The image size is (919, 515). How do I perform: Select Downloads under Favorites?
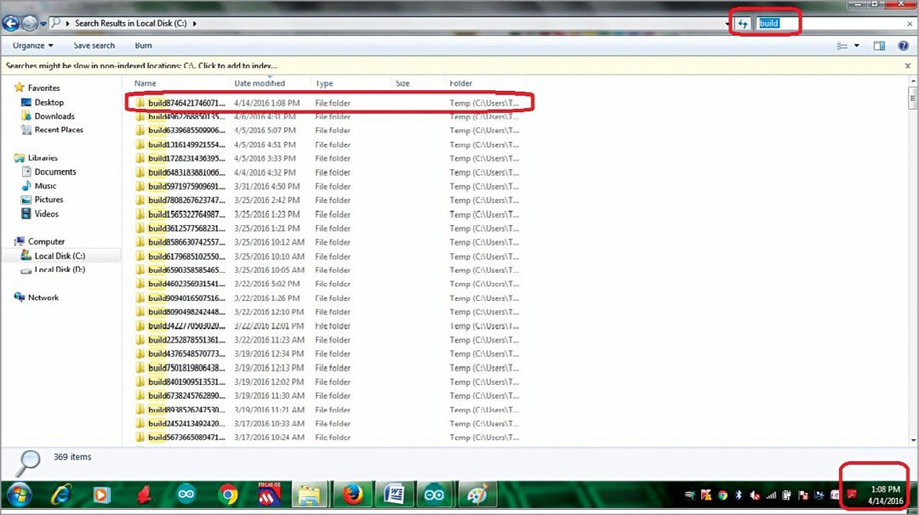54,116
